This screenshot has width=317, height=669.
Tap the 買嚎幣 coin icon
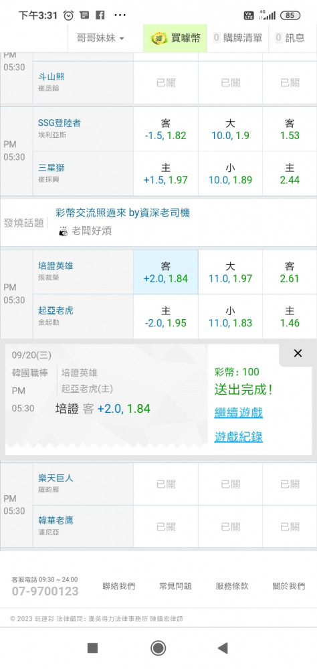[159, 38]
